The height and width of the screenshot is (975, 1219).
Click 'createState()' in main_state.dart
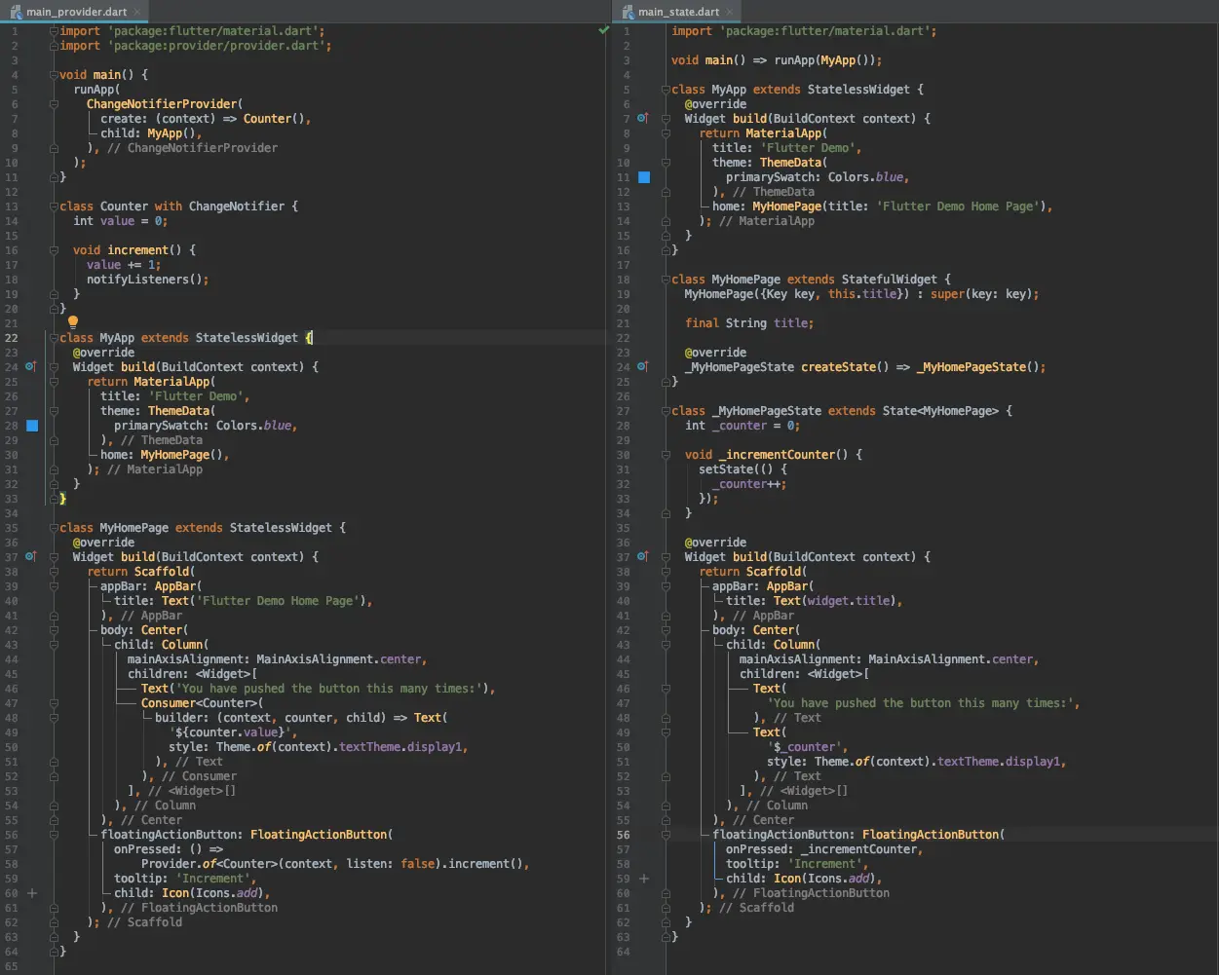point(845,367)
